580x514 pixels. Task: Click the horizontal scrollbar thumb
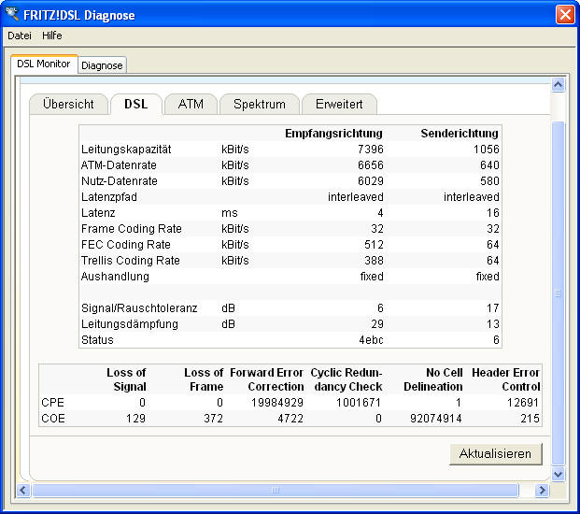tap(276, 491)
